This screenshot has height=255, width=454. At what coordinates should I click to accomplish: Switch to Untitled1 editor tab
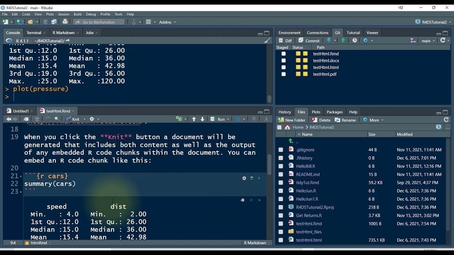[21, 111]
